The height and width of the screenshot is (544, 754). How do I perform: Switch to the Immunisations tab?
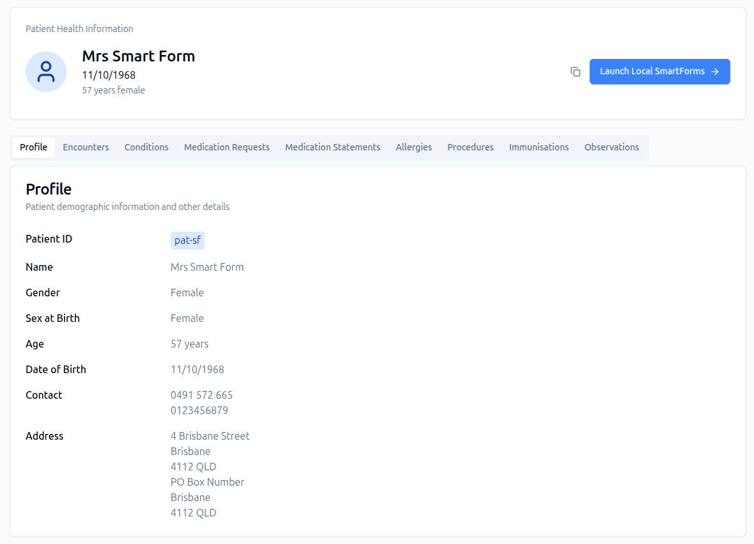(x=538, y=147)
